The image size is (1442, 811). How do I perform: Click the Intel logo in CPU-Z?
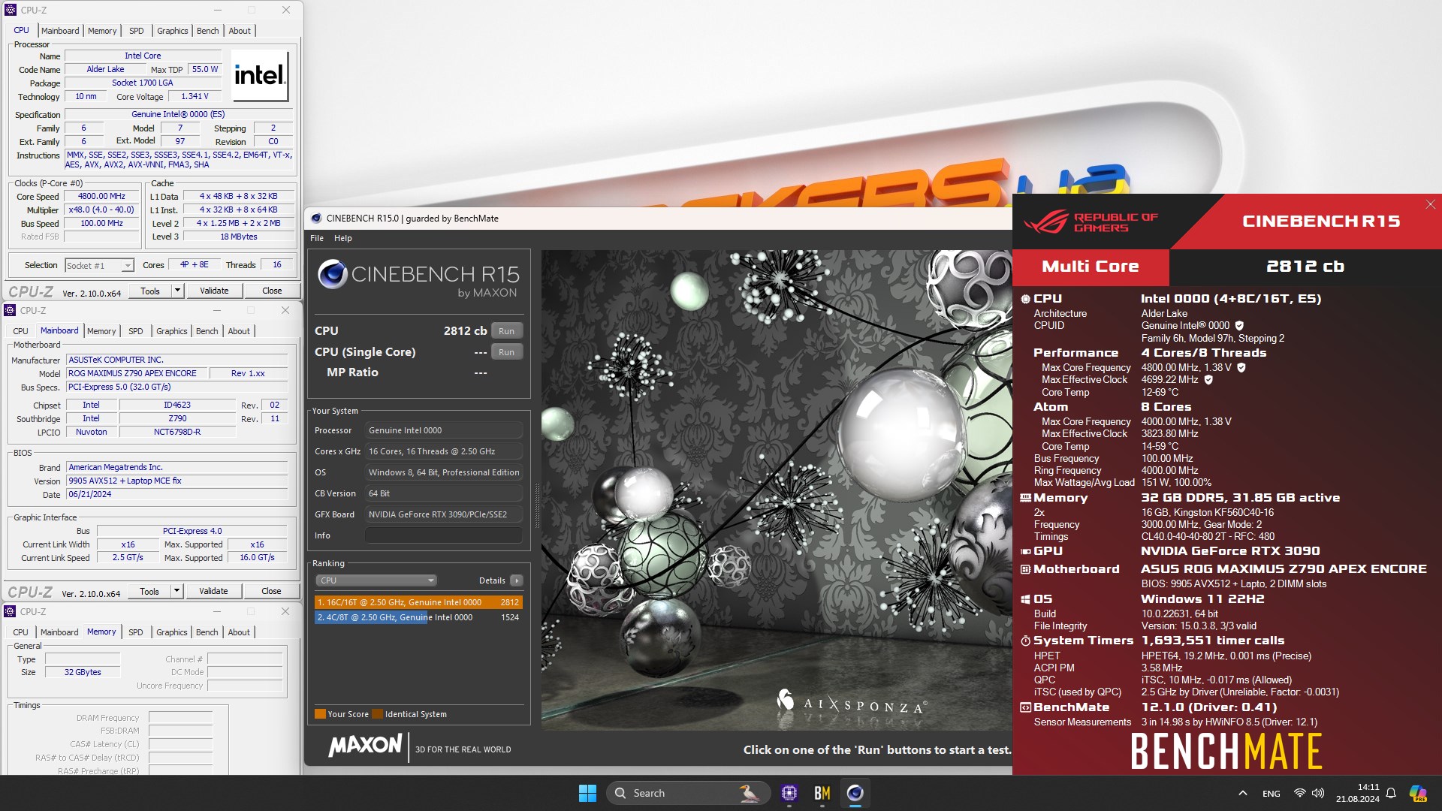tap(260, 75)
